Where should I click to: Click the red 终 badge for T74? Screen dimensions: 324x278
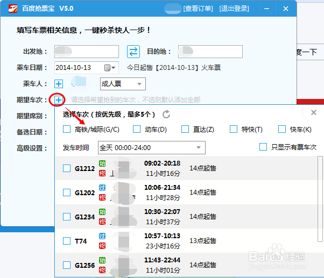tap(102, 246)
